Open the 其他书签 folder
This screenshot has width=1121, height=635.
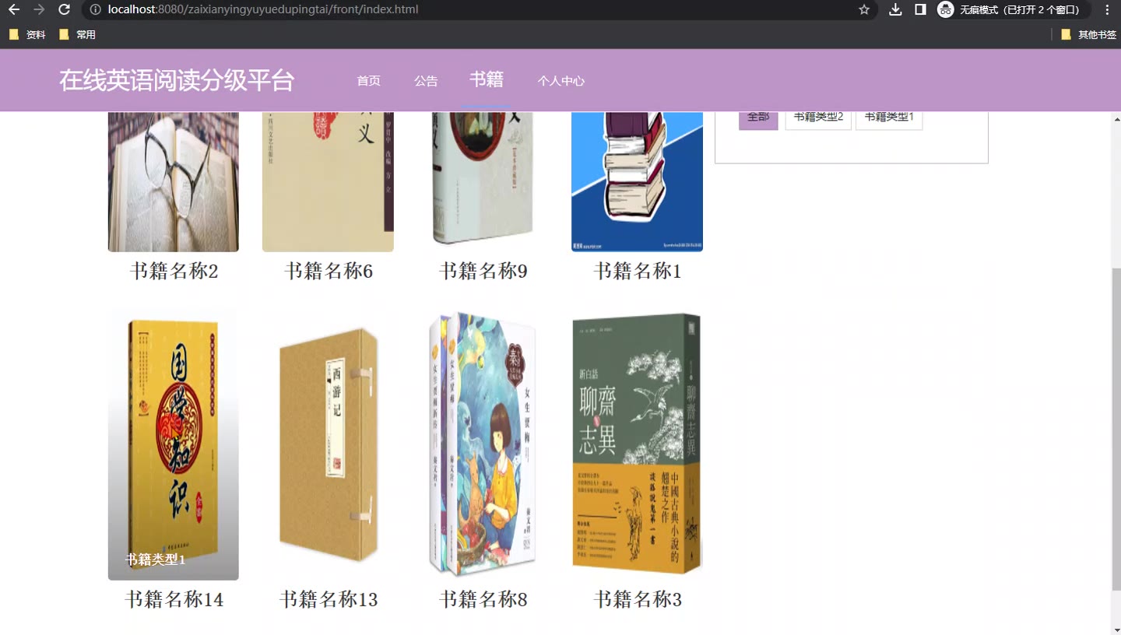pyautogui.click(x=1088, y=34)
